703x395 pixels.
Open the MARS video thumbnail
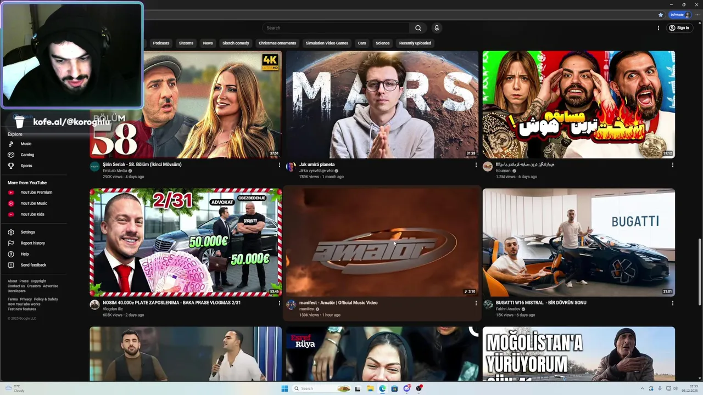[382, 104]
